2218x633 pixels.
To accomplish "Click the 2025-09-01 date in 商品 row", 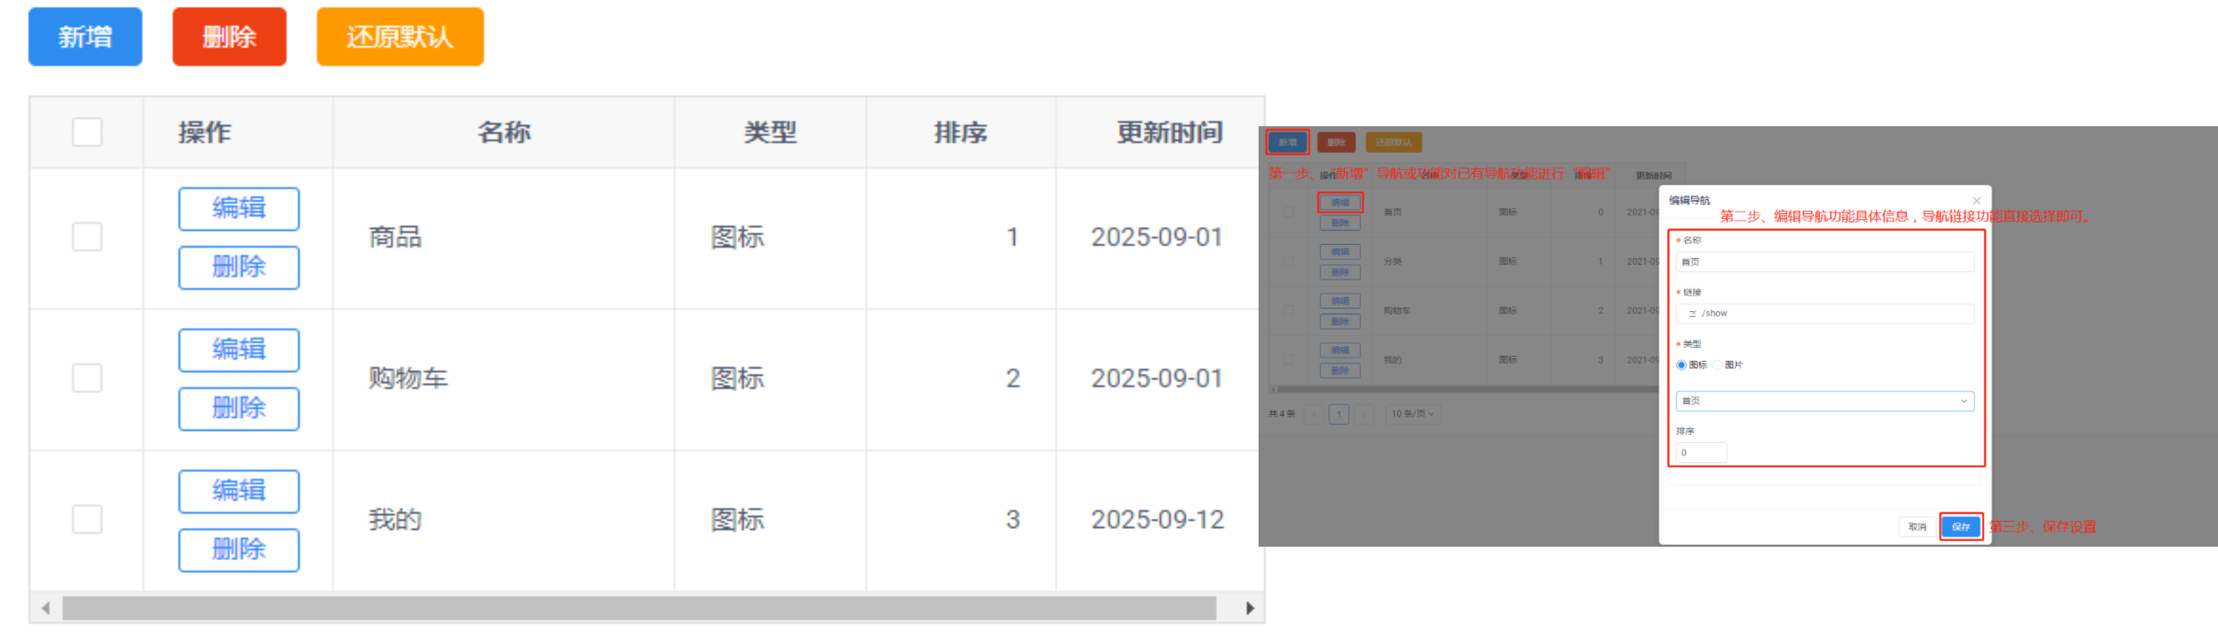I will coord(1156,237).
